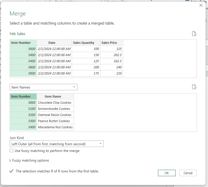Click the Chocolate Chip Cookies cell
The image size is (208, 187).
tap(55, 103)
